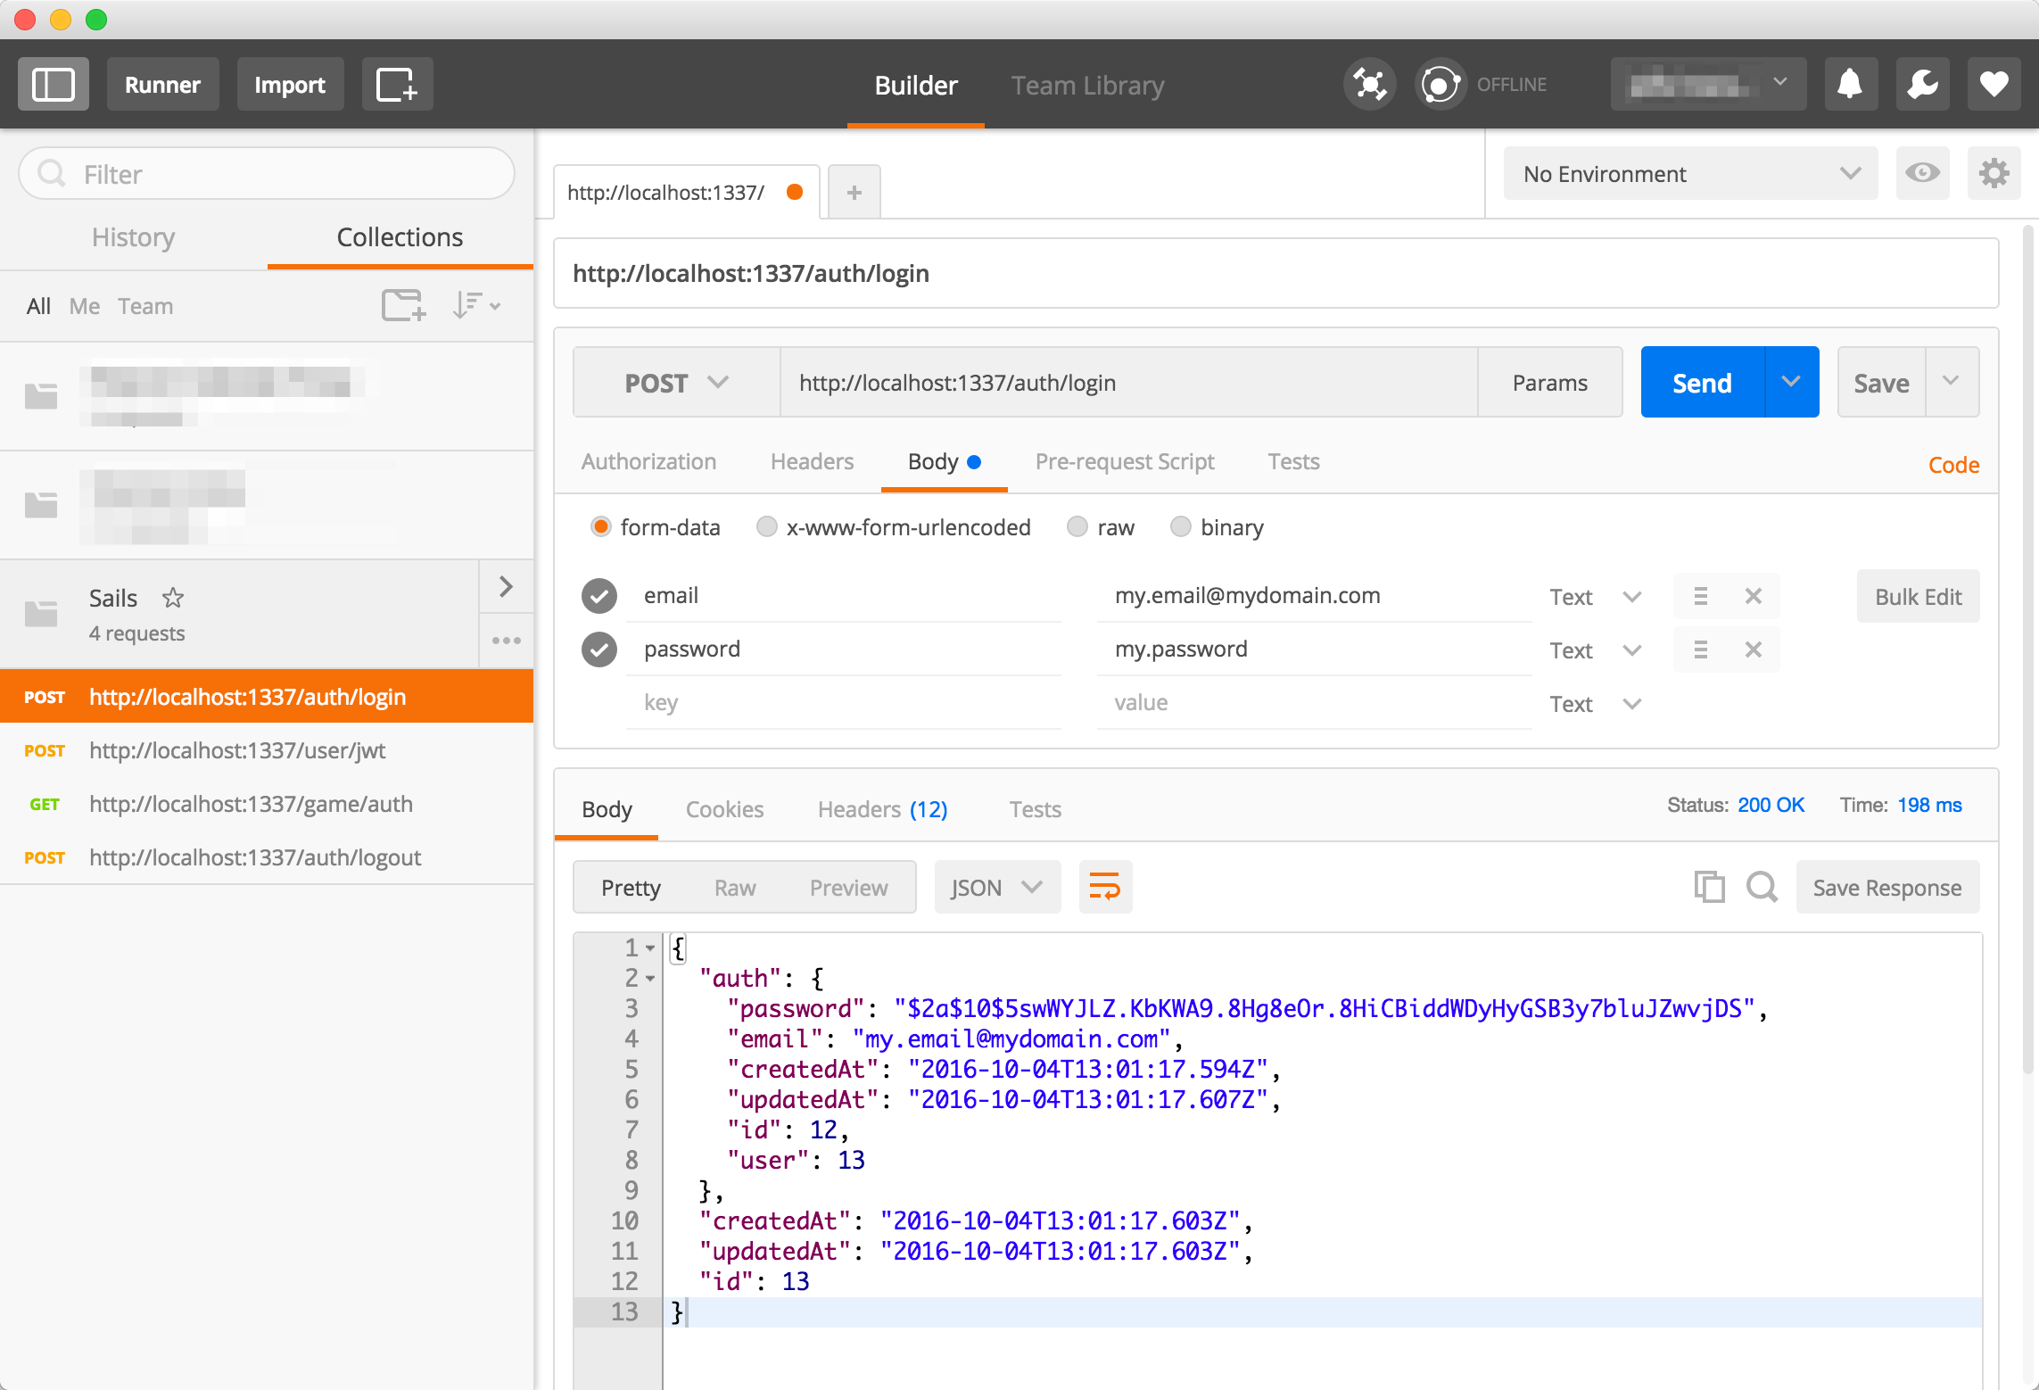The width and height of the screenshot is (2039, 1390).
Task: Select x-www-form-urlencoded radio option
Action: tap(766, 527)
